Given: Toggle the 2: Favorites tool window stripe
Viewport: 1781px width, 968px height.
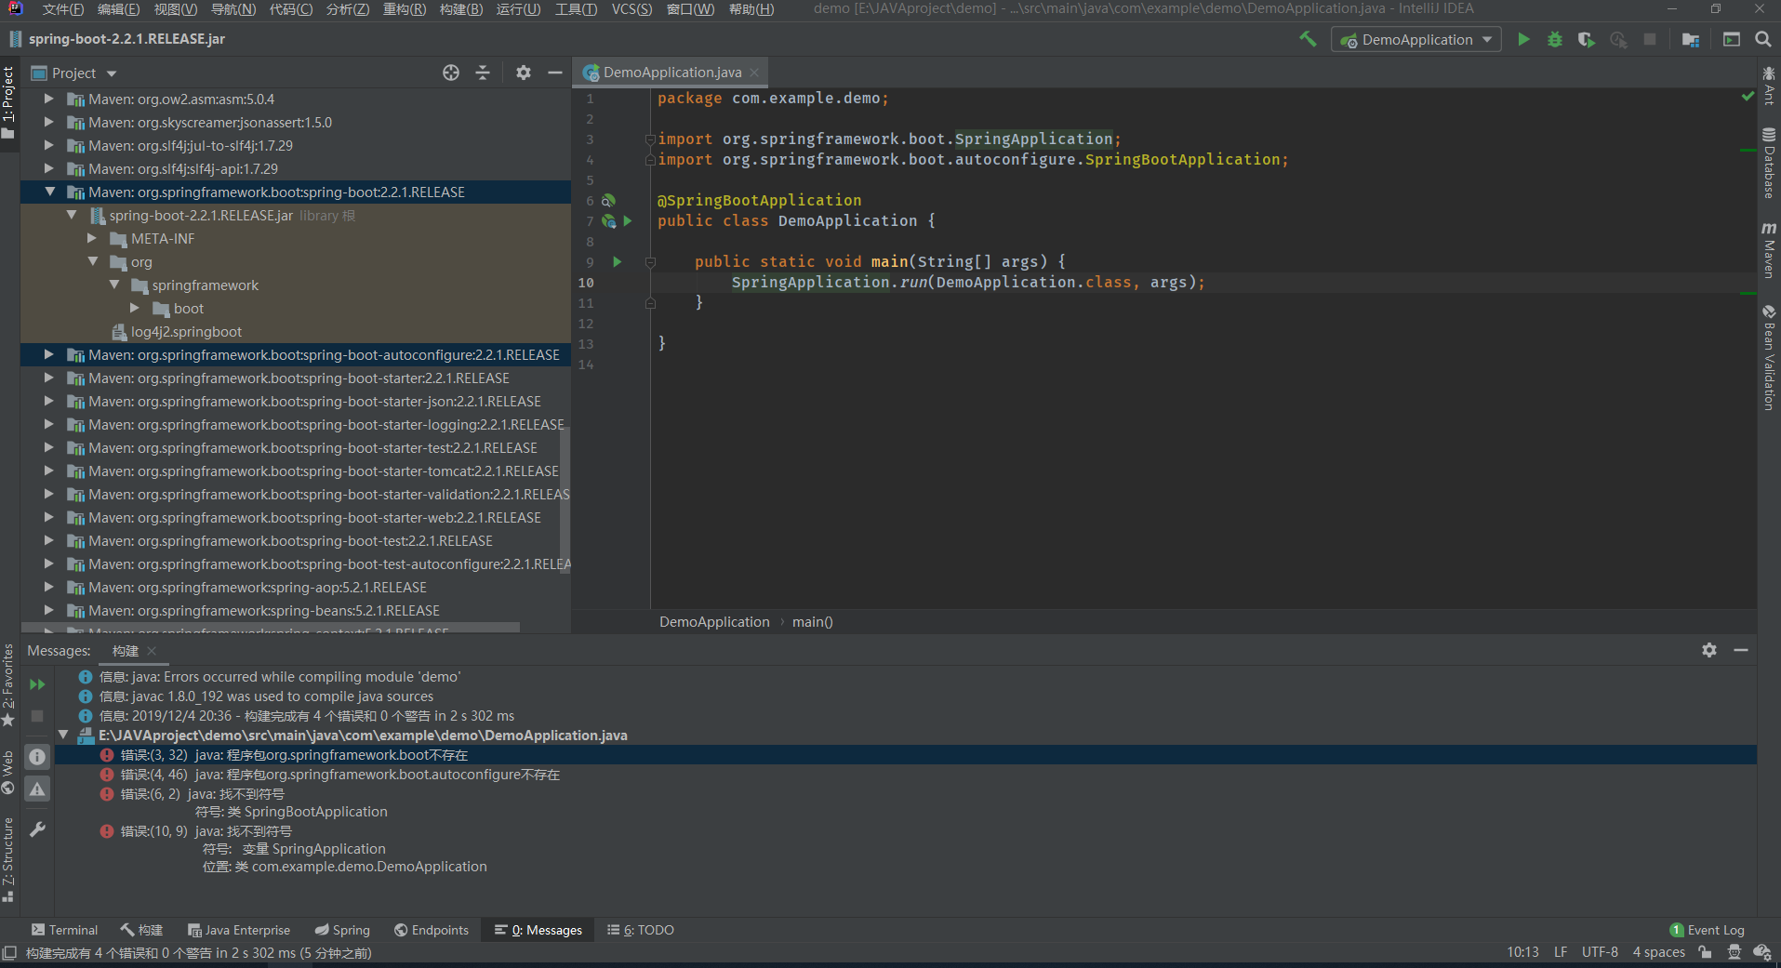Looking at the screenshot, I should tap(8, 686).
